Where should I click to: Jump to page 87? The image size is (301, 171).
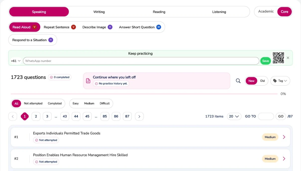click(x=127, y=116)
